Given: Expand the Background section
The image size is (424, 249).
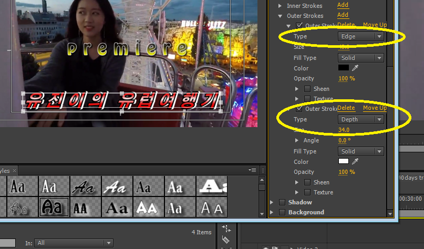Looking at the screenshot, I should (x=272, y=212).
